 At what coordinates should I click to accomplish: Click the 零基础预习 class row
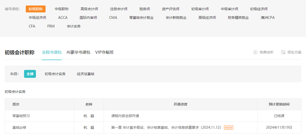click(x=153, y=116)
